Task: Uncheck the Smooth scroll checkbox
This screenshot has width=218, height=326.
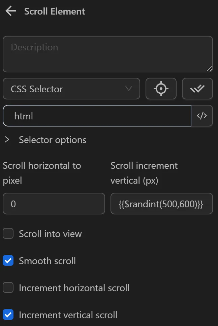Action: tap(8, 261)
